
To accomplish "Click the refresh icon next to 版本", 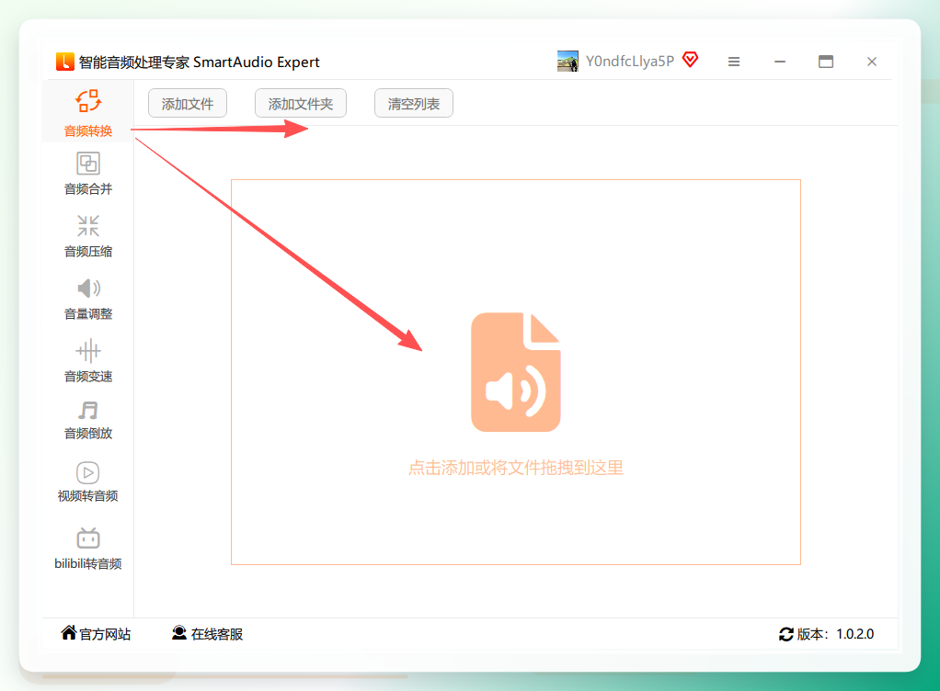I will 785,634.
